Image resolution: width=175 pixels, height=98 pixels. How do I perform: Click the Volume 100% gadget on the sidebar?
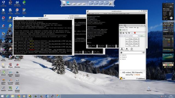(168, 57)
